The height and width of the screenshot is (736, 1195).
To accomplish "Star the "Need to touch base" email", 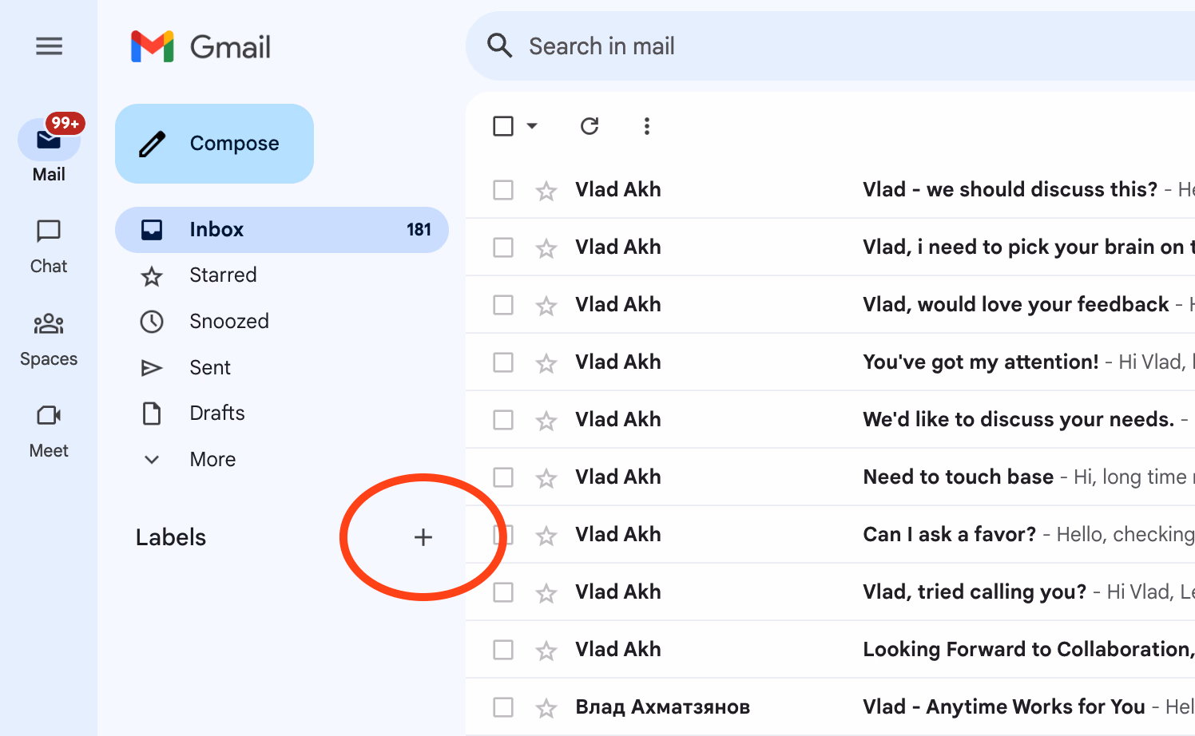I will pyautogui.click(x=546, y=478).
